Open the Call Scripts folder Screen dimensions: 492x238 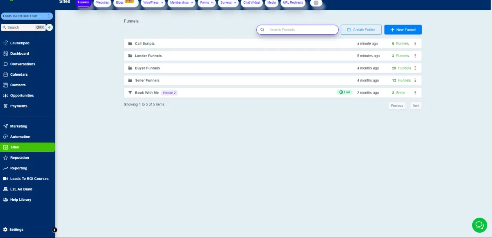(145, 43)
